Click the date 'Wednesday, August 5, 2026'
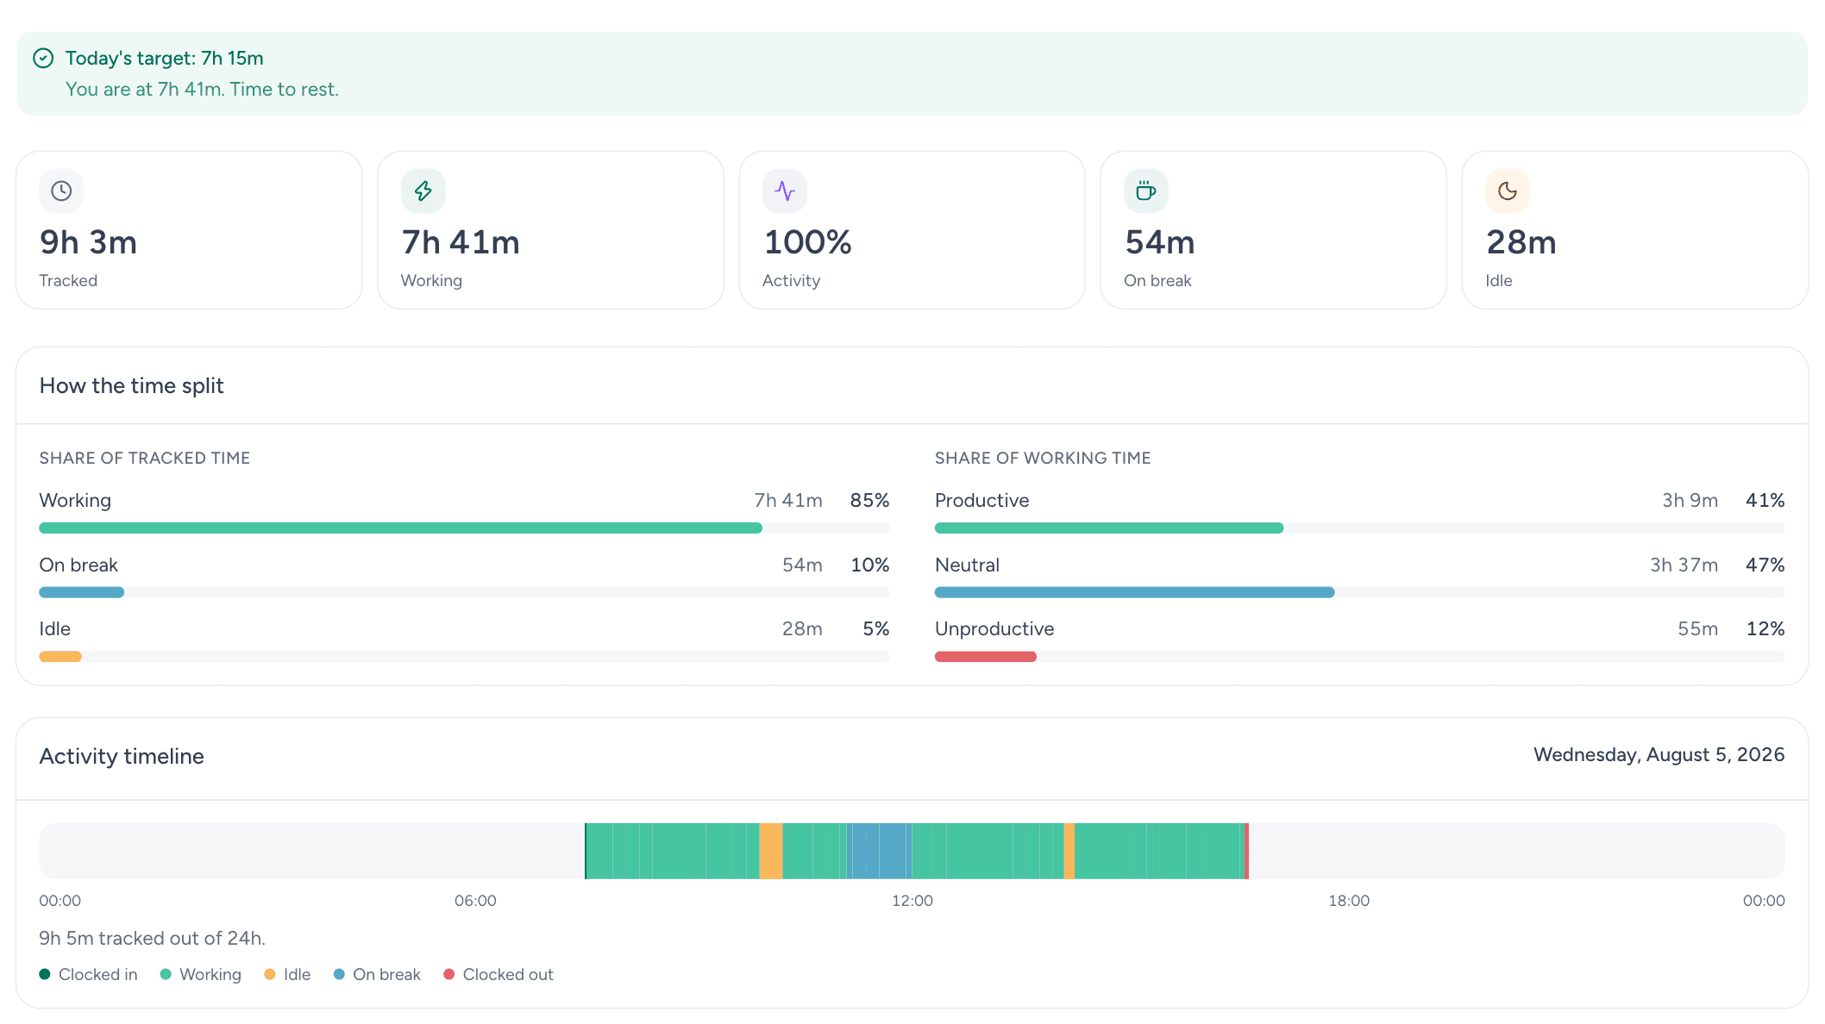This screenshot has width=1825, height=1024. [1659, 754]
